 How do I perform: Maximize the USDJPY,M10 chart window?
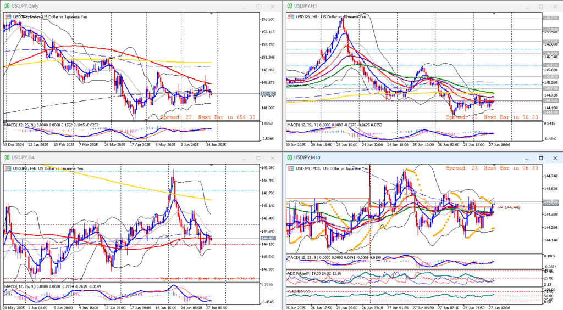(x=541, y=158)
